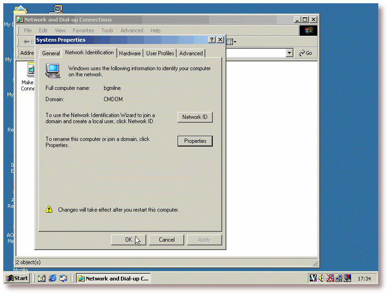Select the Advanced tab in System Properties
The height and width of the screenshot is (295, 389).
[191, 53]
